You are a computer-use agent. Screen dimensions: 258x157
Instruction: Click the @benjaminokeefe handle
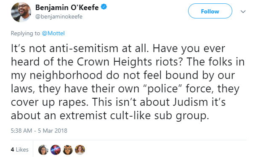59,16
